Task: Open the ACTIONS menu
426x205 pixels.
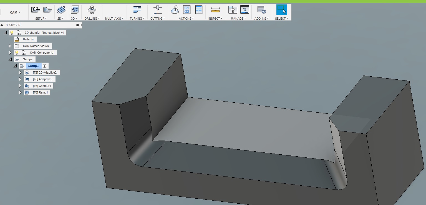Action: point(186,19)
